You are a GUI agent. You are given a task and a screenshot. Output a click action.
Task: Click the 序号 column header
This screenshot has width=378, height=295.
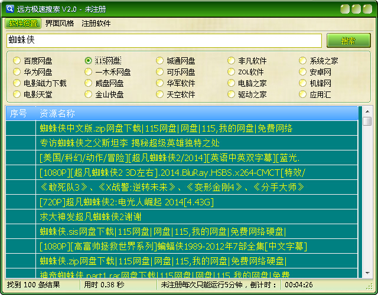(x=21, y=113)
